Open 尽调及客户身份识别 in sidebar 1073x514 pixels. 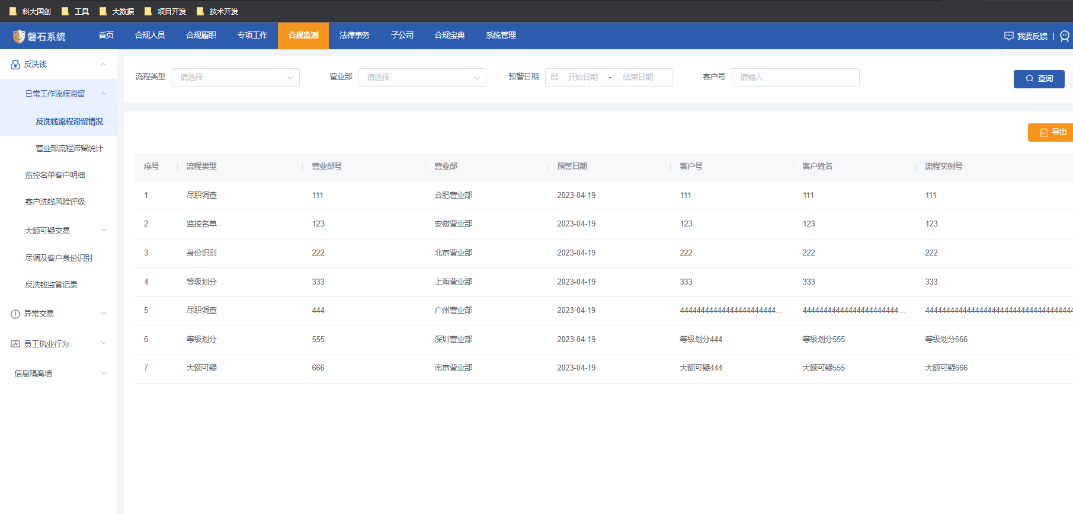click(59, 258)
